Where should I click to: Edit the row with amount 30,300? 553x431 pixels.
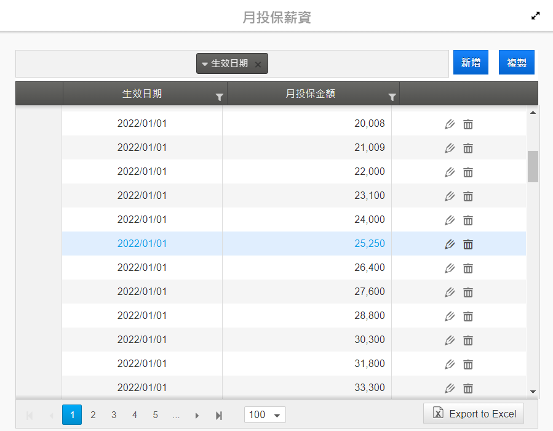coord(450,340)
